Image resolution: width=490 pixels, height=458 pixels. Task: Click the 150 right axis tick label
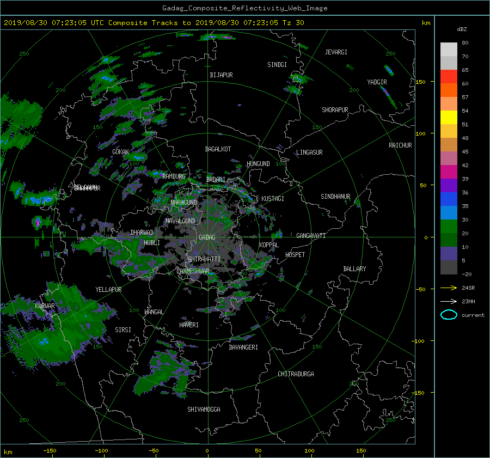click(x=420, y=82)
